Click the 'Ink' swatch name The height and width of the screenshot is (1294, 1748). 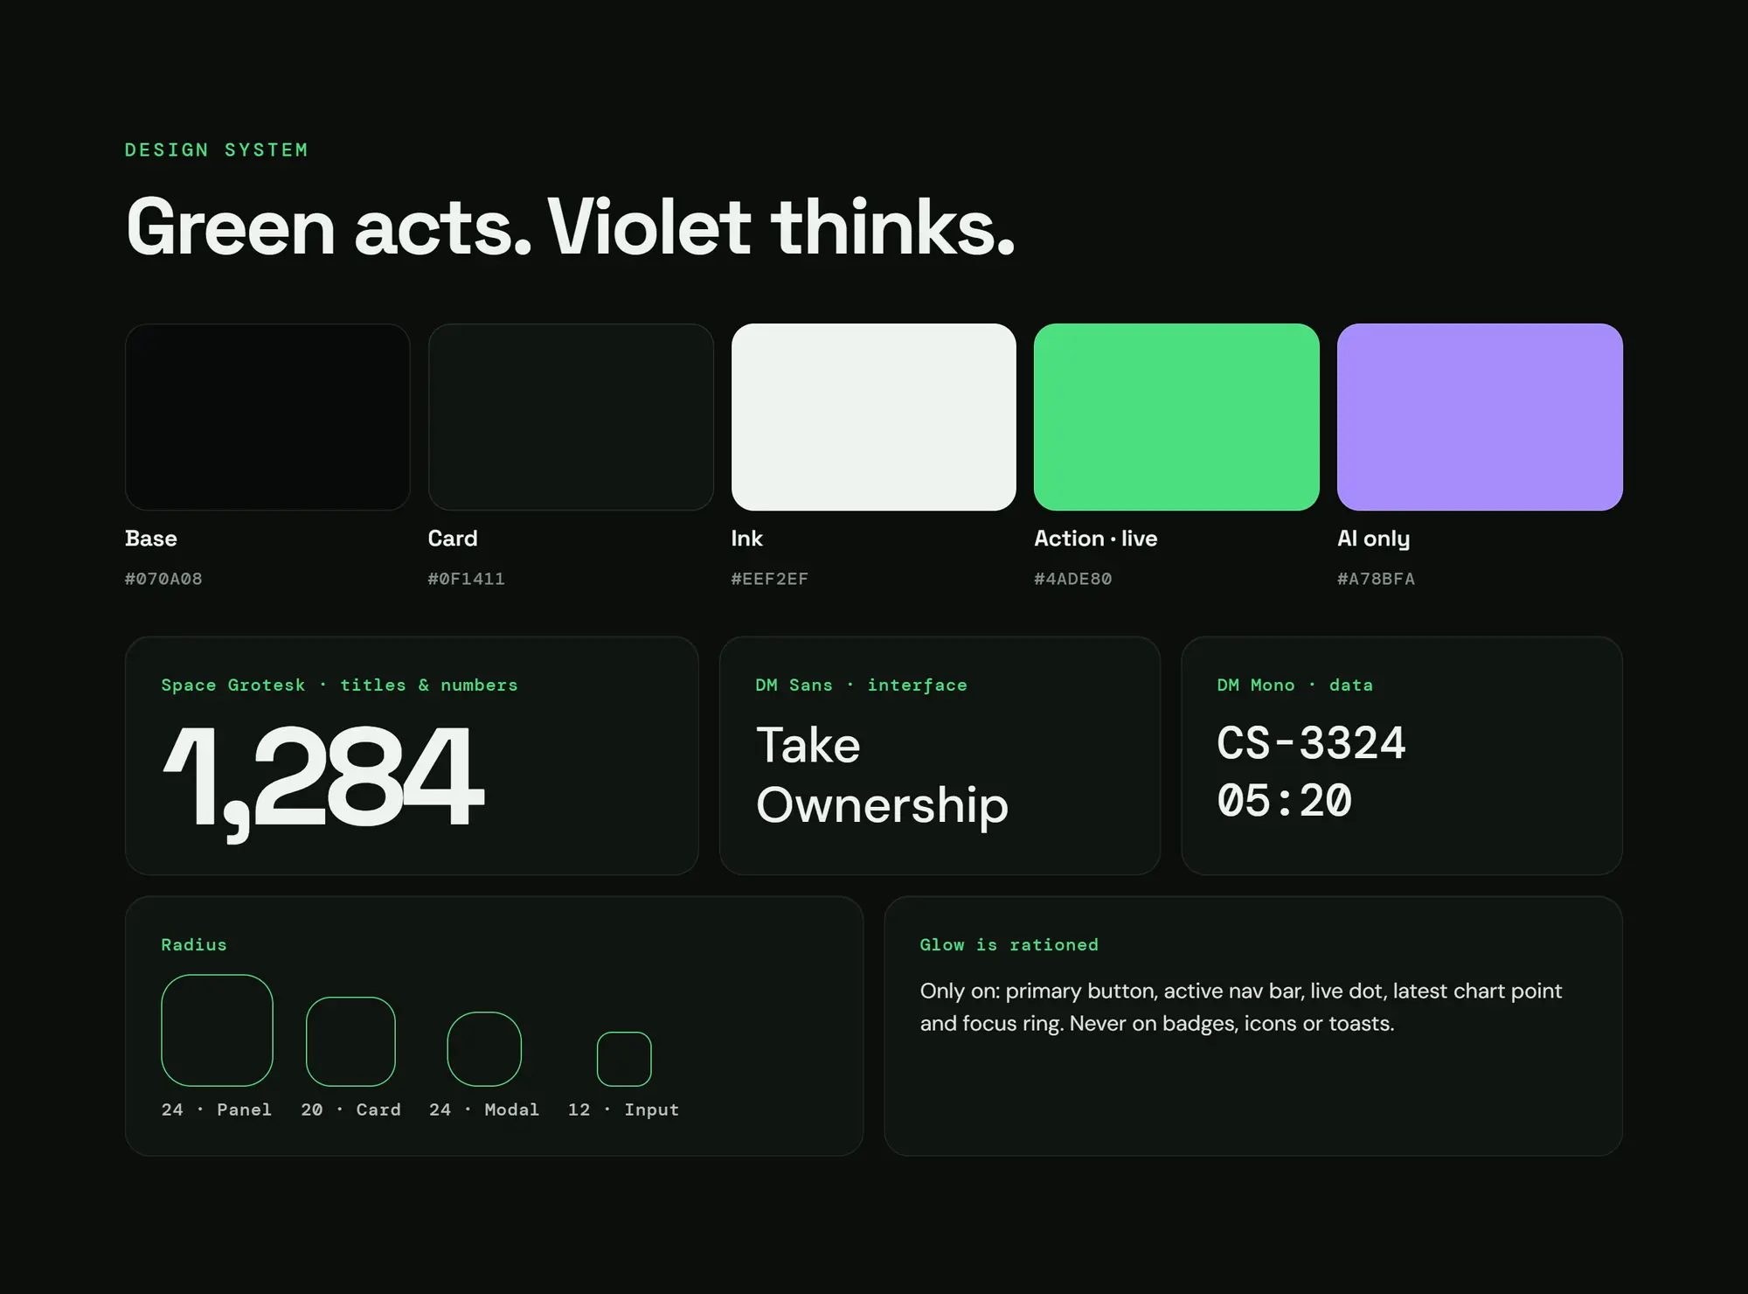747,539
